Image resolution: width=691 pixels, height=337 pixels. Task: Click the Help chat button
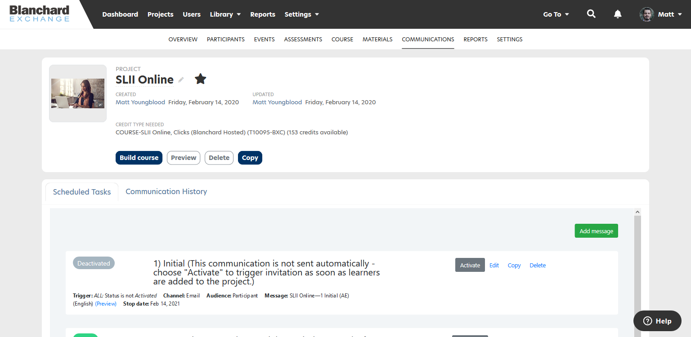(x=657, y=321)
